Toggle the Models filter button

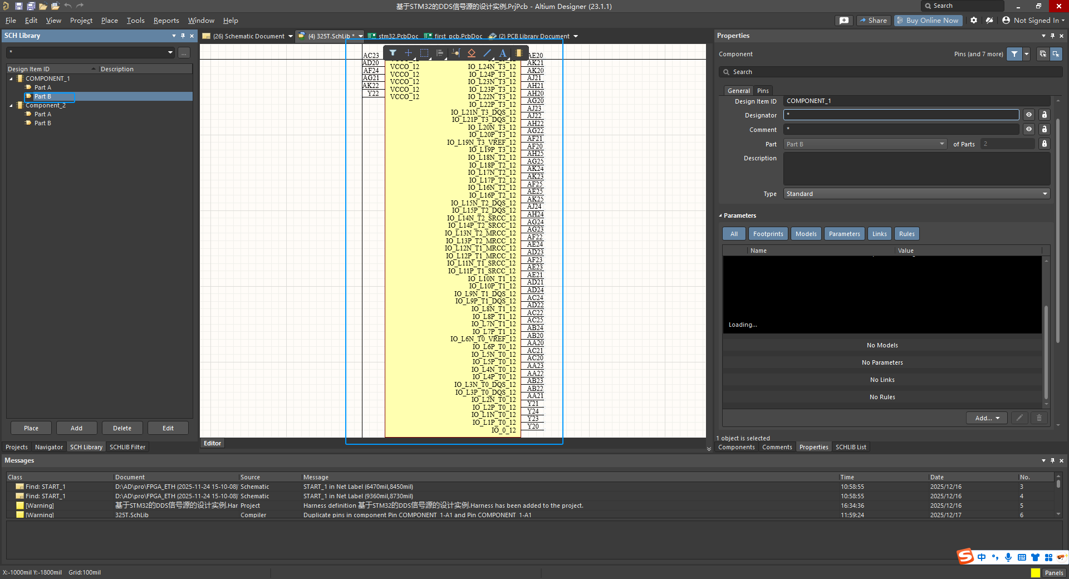[x=806, y=234]
